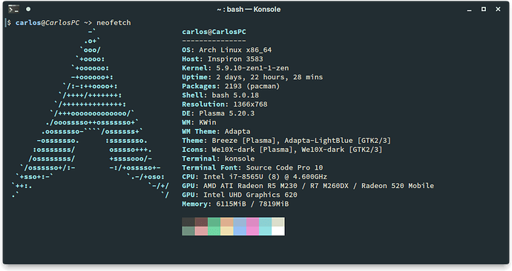Image resolution: width=512 pixels, height=271 pixels.
Task: Click the 'GPU: Intel UHD Graphics 620' line
Action: coord(240,195)
